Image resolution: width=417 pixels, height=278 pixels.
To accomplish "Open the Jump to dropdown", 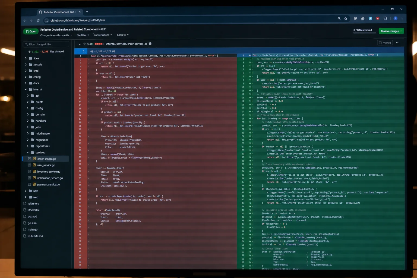I will pyautogui.click(x=122, y=35).
